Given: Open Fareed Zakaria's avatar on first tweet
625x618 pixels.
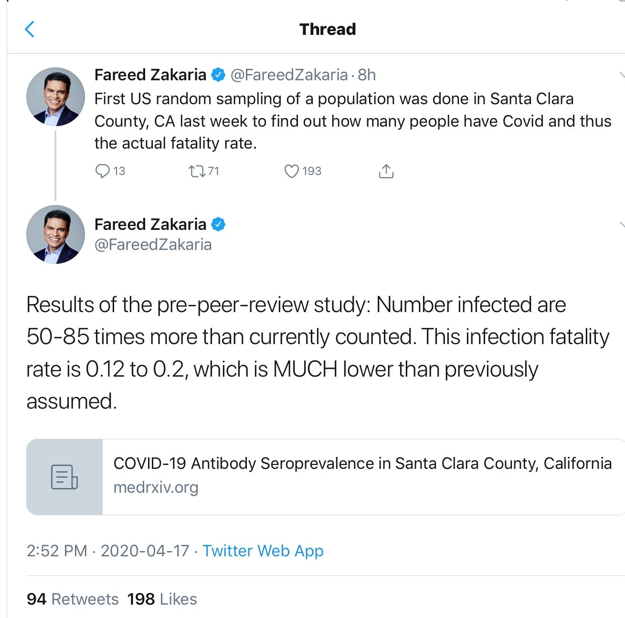Looking at the screenshot, I should coord(55,97).
